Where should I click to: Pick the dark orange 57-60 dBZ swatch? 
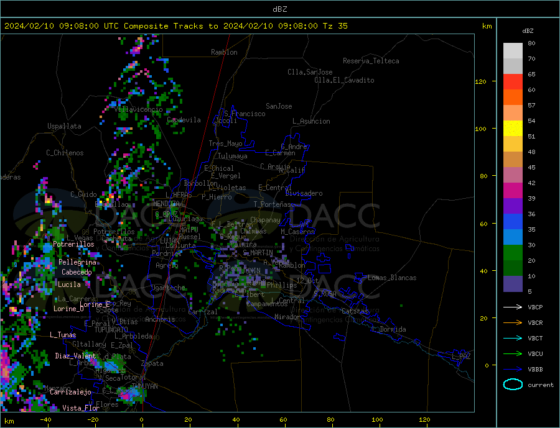tap(513, 98)
